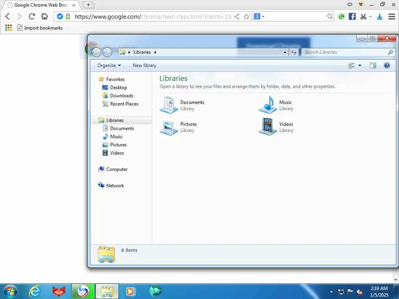
Task: Select the Documents library icon
Action: tap(169, 105)
